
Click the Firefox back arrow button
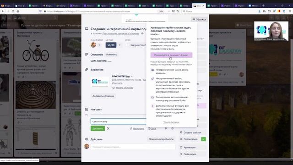click(x=3, y=11)
